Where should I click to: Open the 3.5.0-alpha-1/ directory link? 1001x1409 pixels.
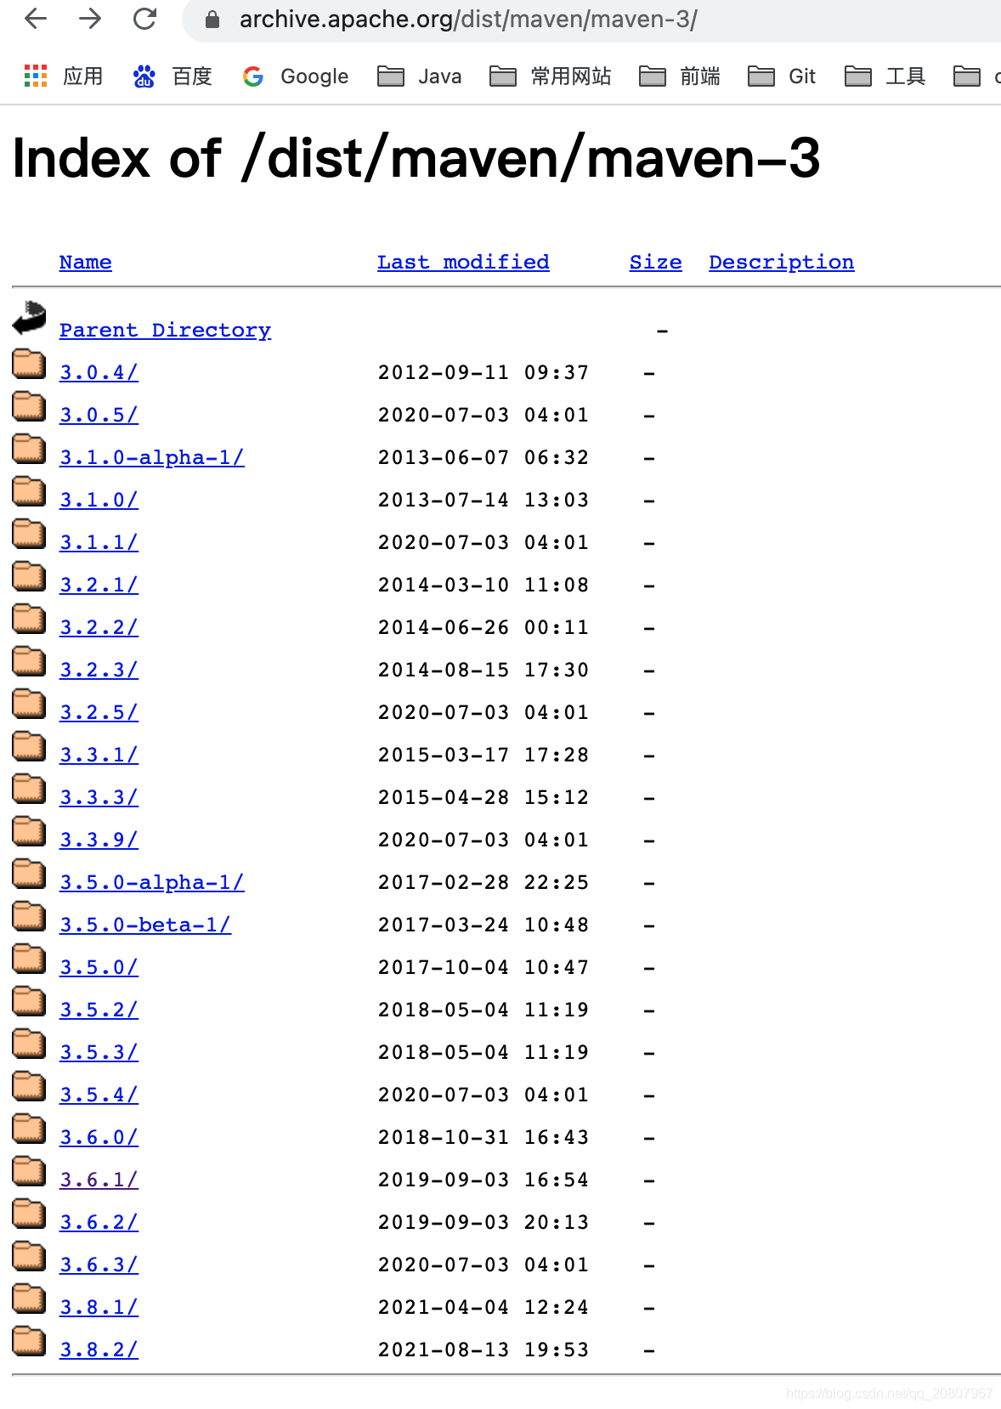[151, 882]
